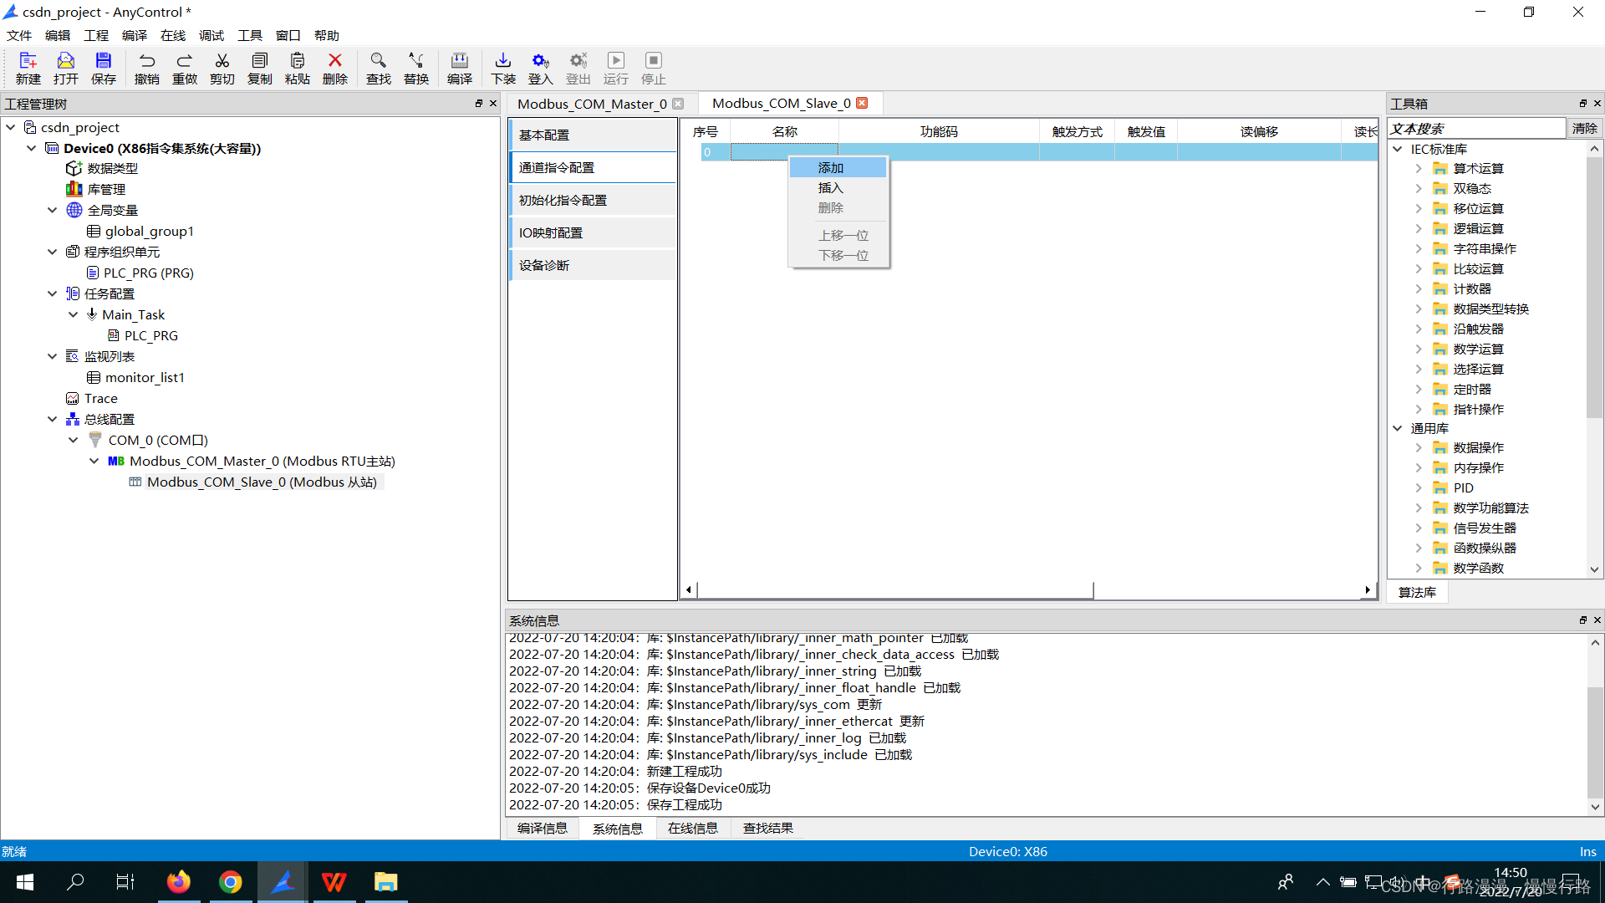The image size is (1605, 903).
Task: Log in to the device via 登入
Action: pos(539,67)
